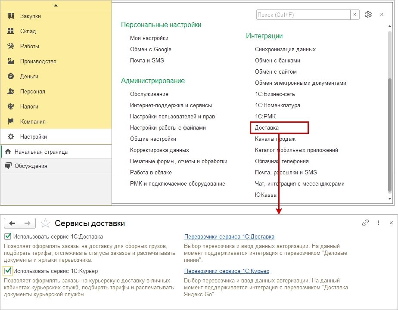Viewport: 398px width, 310px height.
Task: Open 1С:Бизнес-сеть integration
Action: (275, 94)
